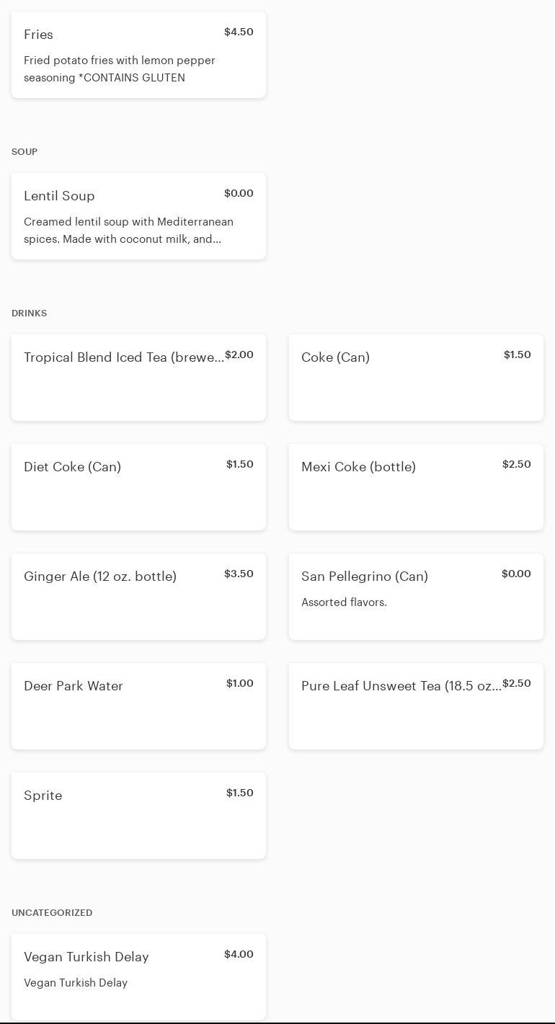Click the Lentil Soup description text

(128, 231)
